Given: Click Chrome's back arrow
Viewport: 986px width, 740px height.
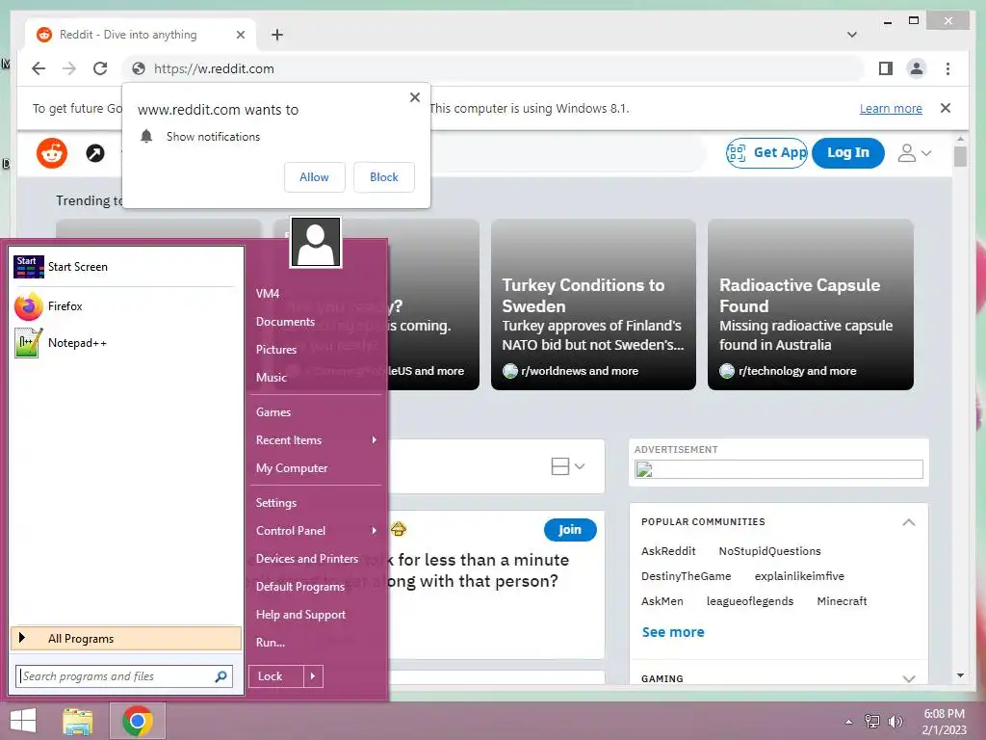Looking at the screenshot, I should [39, 68].
